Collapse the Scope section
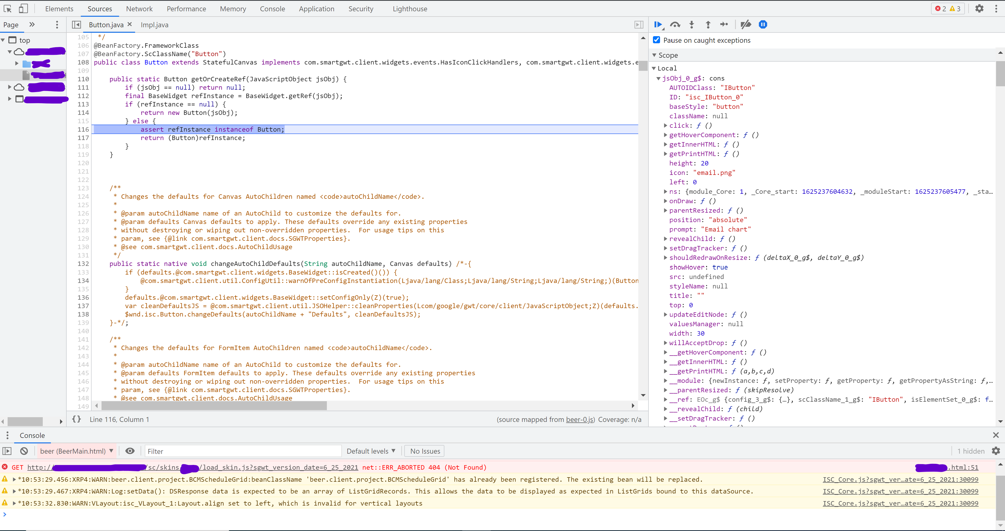The width and height of the screenshot is (1005, 531). point(668,55)
